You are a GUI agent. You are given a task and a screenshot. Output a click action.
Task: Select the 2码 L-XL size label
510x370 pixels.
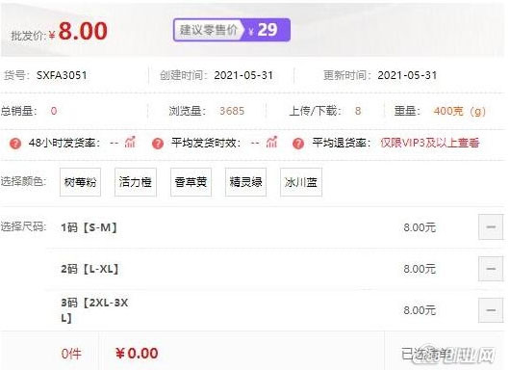(89, 269)
